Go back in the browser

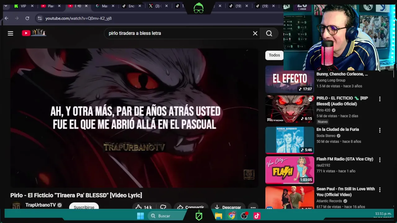pyautogui.click(x=7, y=18)
